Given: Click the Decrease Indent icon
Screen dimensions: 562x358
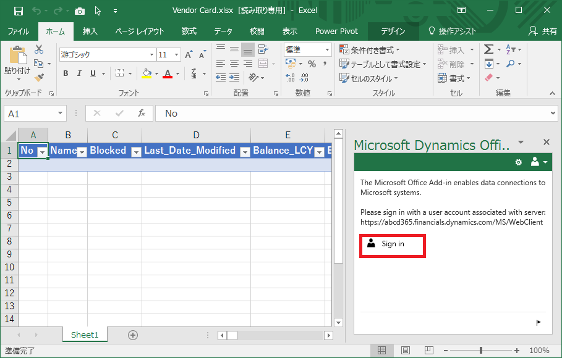Looking at the screenshot, I should 221,77.
